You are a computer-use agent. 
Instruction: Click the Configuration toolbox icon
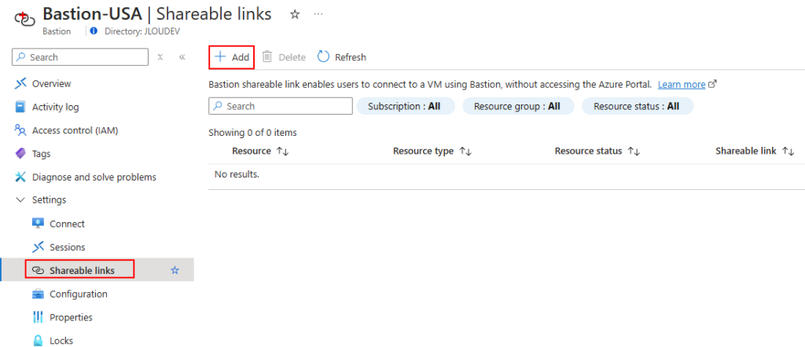click(x=38, y=294)
